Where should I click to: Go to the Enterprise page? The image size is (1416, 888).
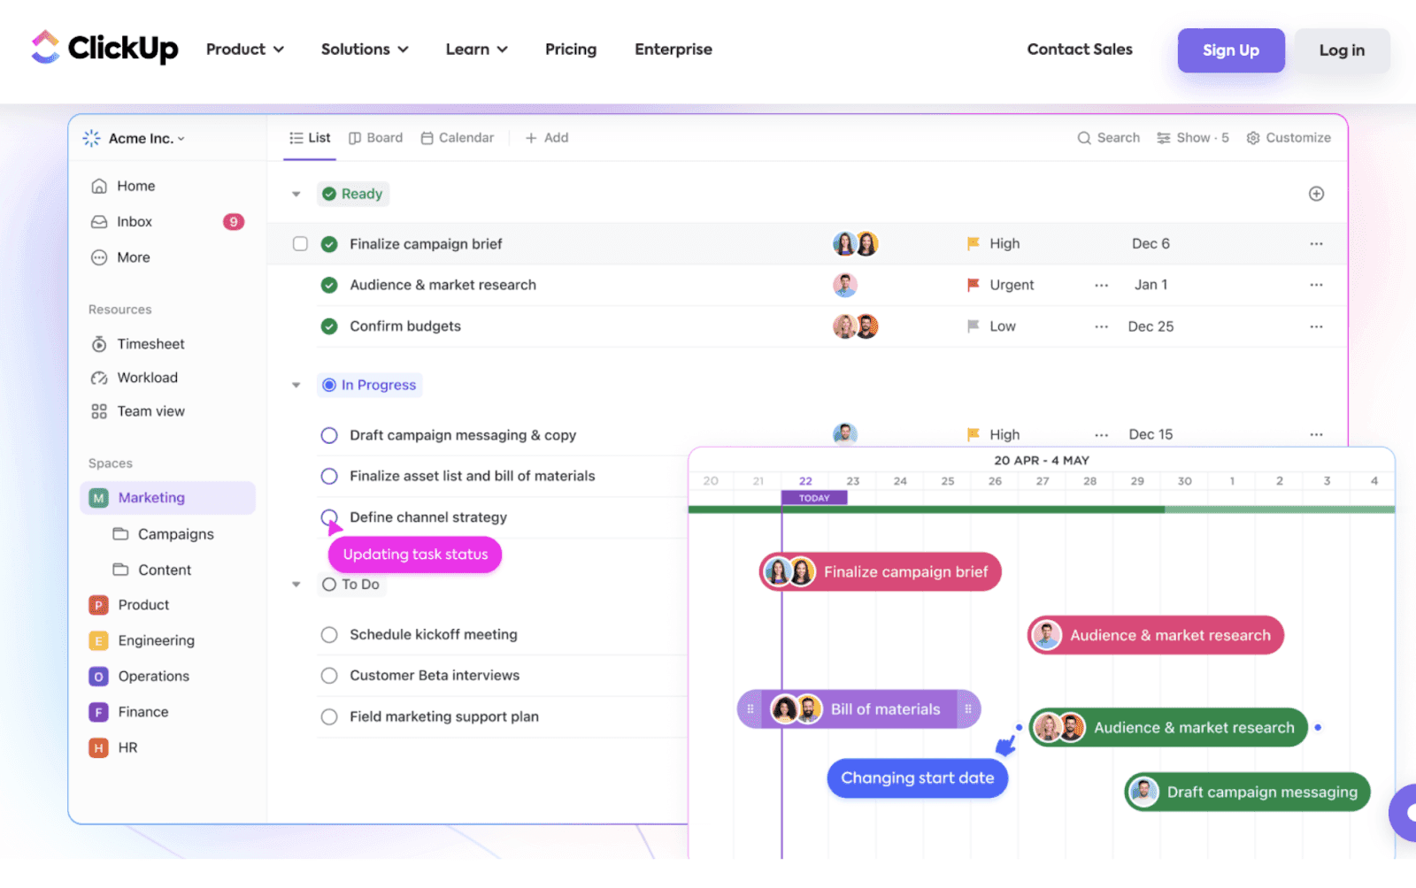click(x=673, y=50)
